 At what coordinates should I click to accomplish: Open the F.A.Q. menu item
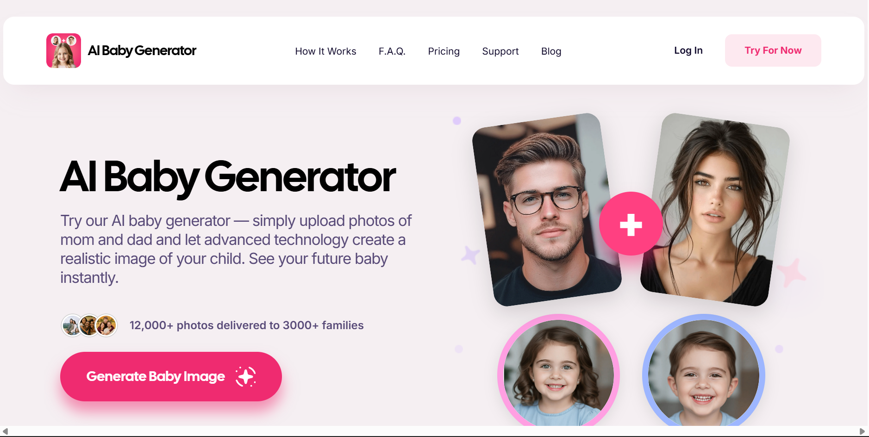point(392,51)
